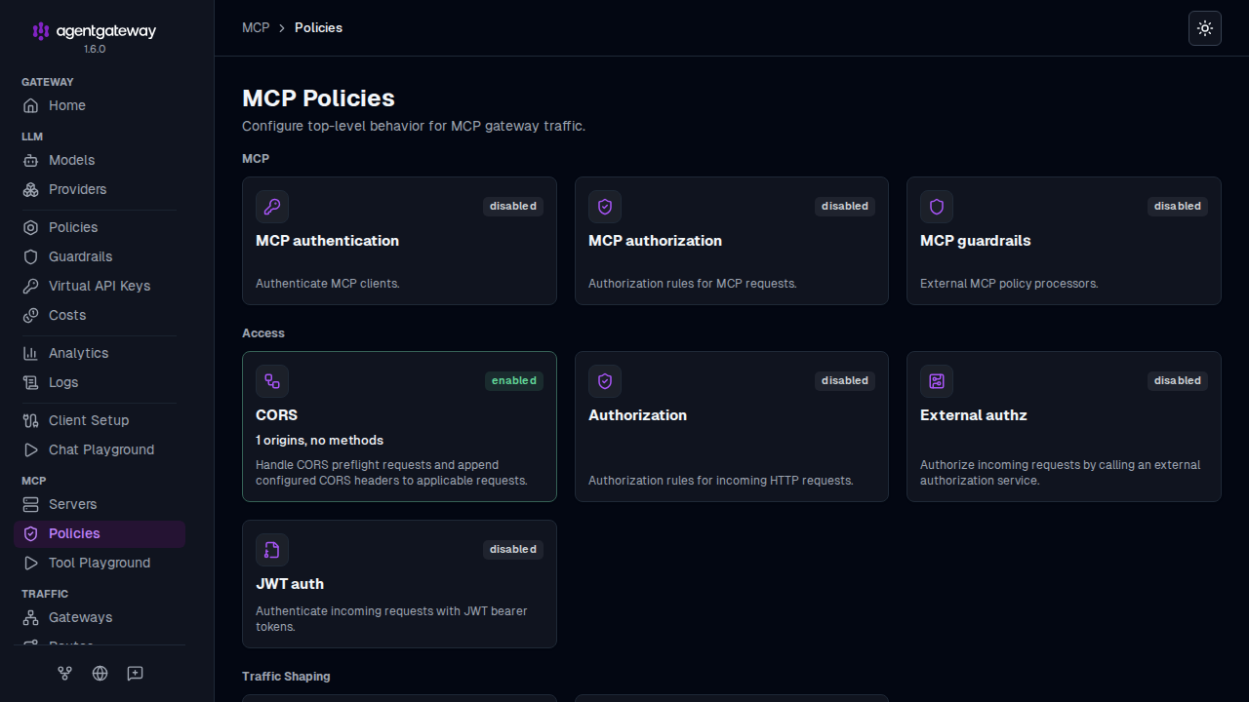Click 'External MCP policy processors.' description
This screenshot has width=1249, height=702.
[1009, 284]
